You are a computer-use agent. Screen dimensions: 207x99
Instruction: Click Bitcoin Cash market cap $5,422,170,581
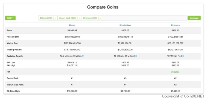point(125,43)
